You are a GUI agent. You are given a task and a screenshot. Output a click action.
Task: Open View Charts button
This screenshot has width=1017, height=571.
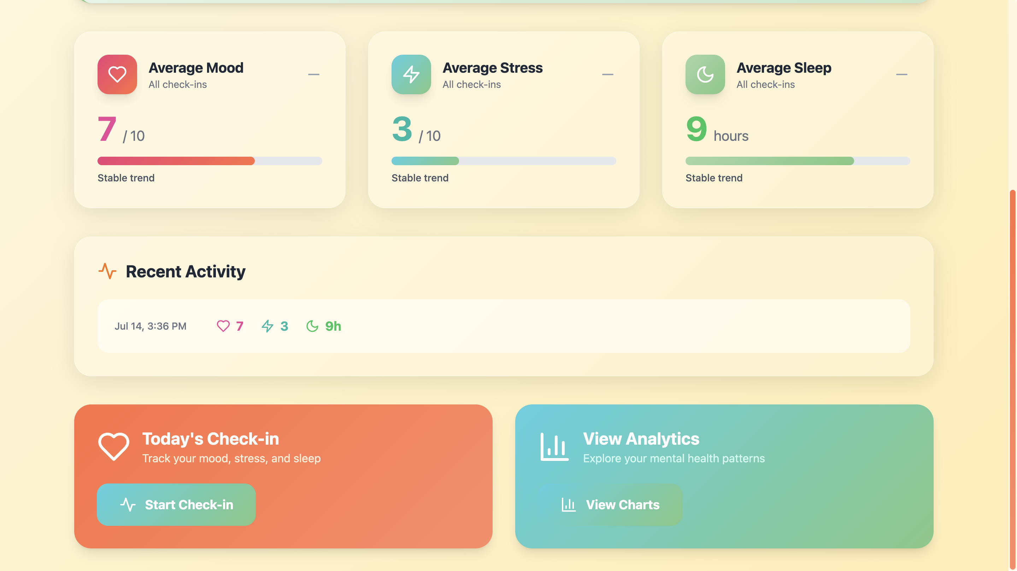click(x=610, y=504)
